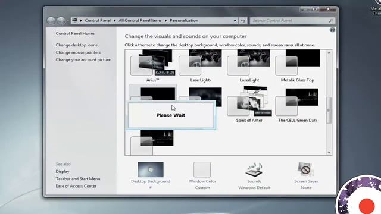Expand the arrow after All Control Panel Items
The image size is (381, 214).
(x=165, y=21)
